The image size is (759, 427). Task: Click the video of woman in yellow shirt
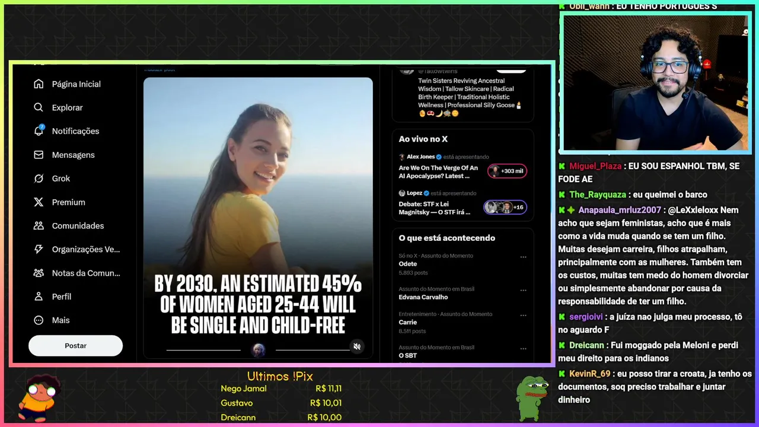point(258,218)
